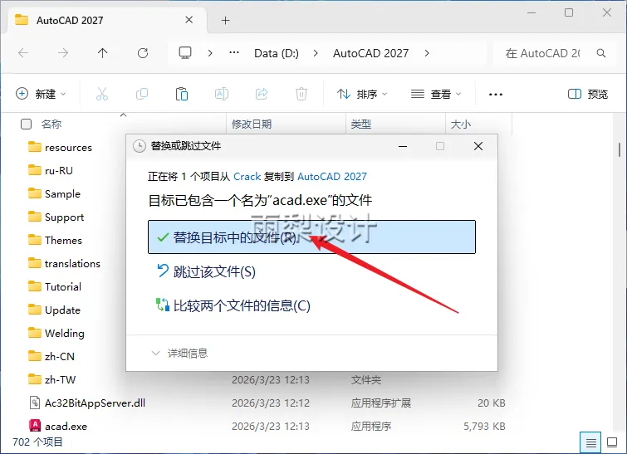
Task: Show hidden breadcrumb path ellipsis
Action: coord(234,53)
